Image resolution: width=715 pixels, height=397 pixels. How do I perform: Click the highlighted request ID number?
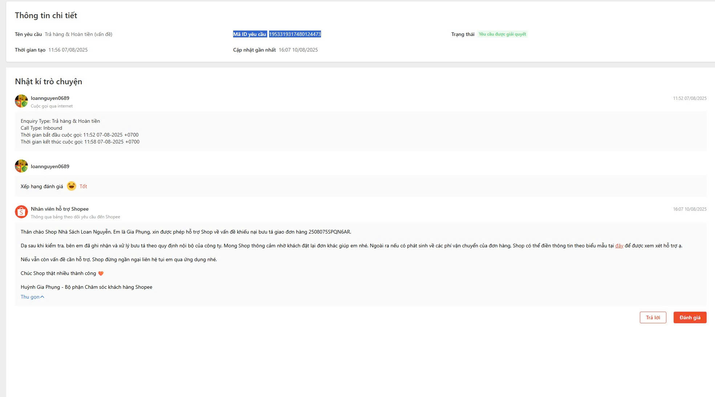click(x=295, y=34)
